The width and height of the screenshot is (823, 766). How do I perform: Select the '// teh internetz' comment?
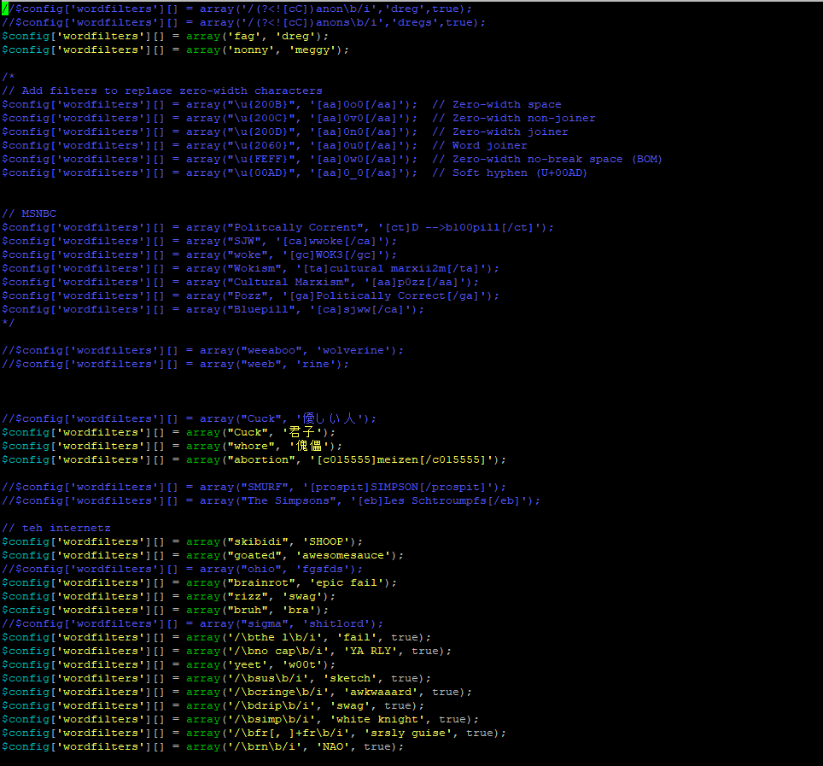[x=56, y=528]
